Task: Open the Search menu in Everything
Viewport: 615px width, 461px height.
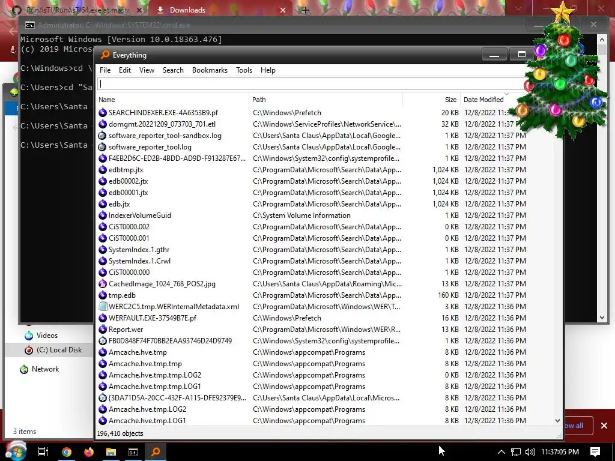Action: click(173, 70)
